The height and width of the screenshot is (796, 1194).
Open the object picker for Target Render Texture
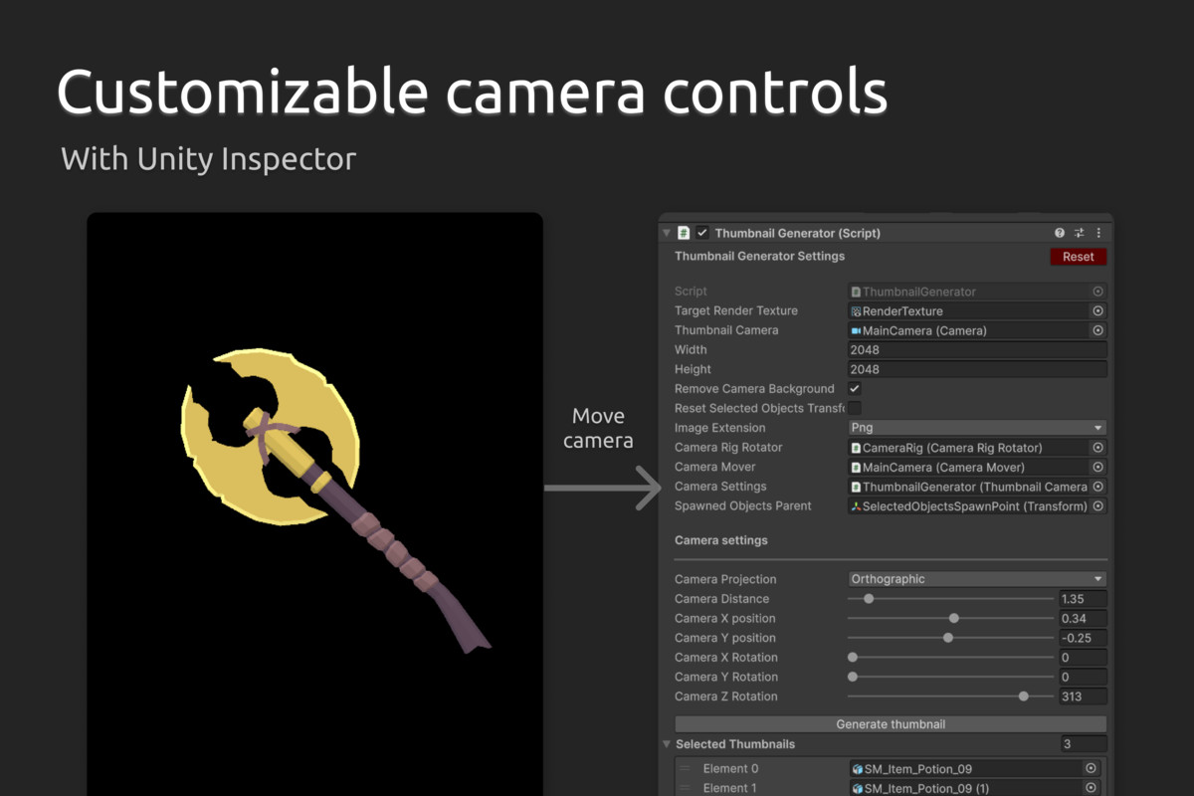(x=1097, y=310)
